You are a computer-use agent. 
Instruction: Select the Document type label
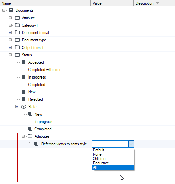34,40
